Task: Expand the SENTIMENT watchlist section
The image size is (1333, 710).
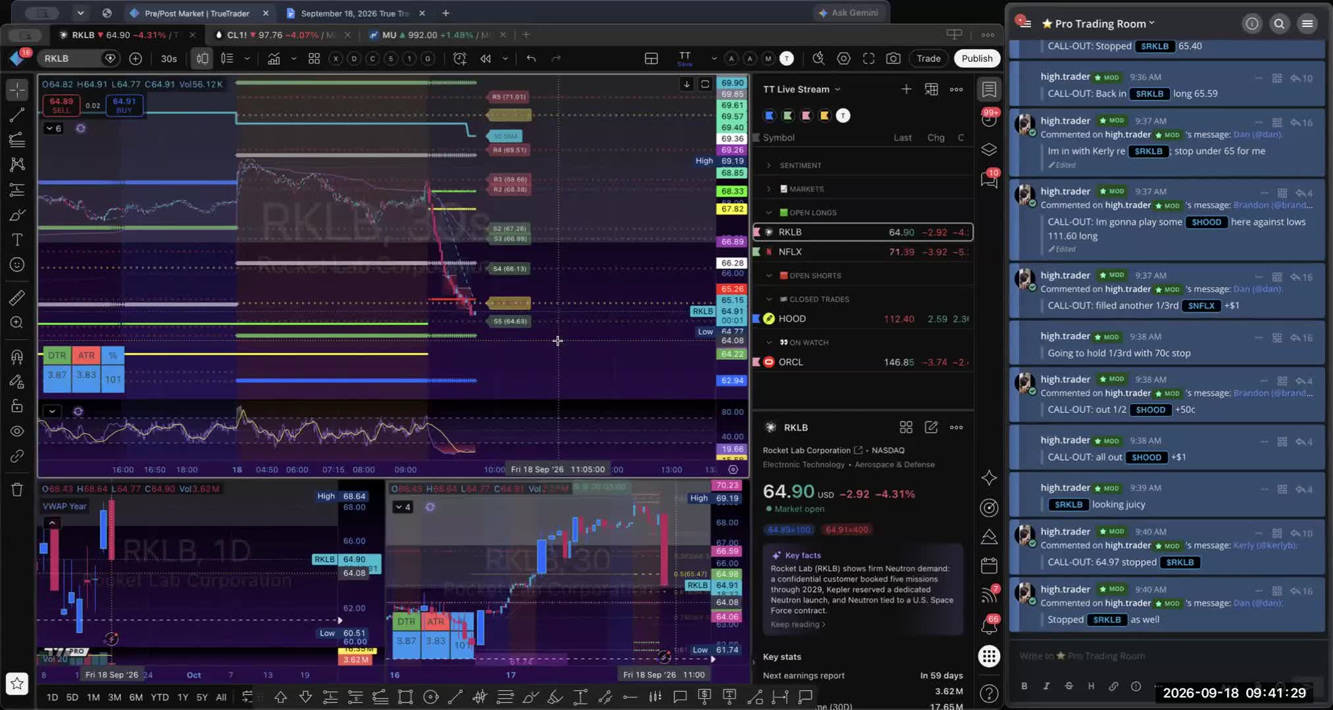Action: pyautogui.click(x=768, y=165)
